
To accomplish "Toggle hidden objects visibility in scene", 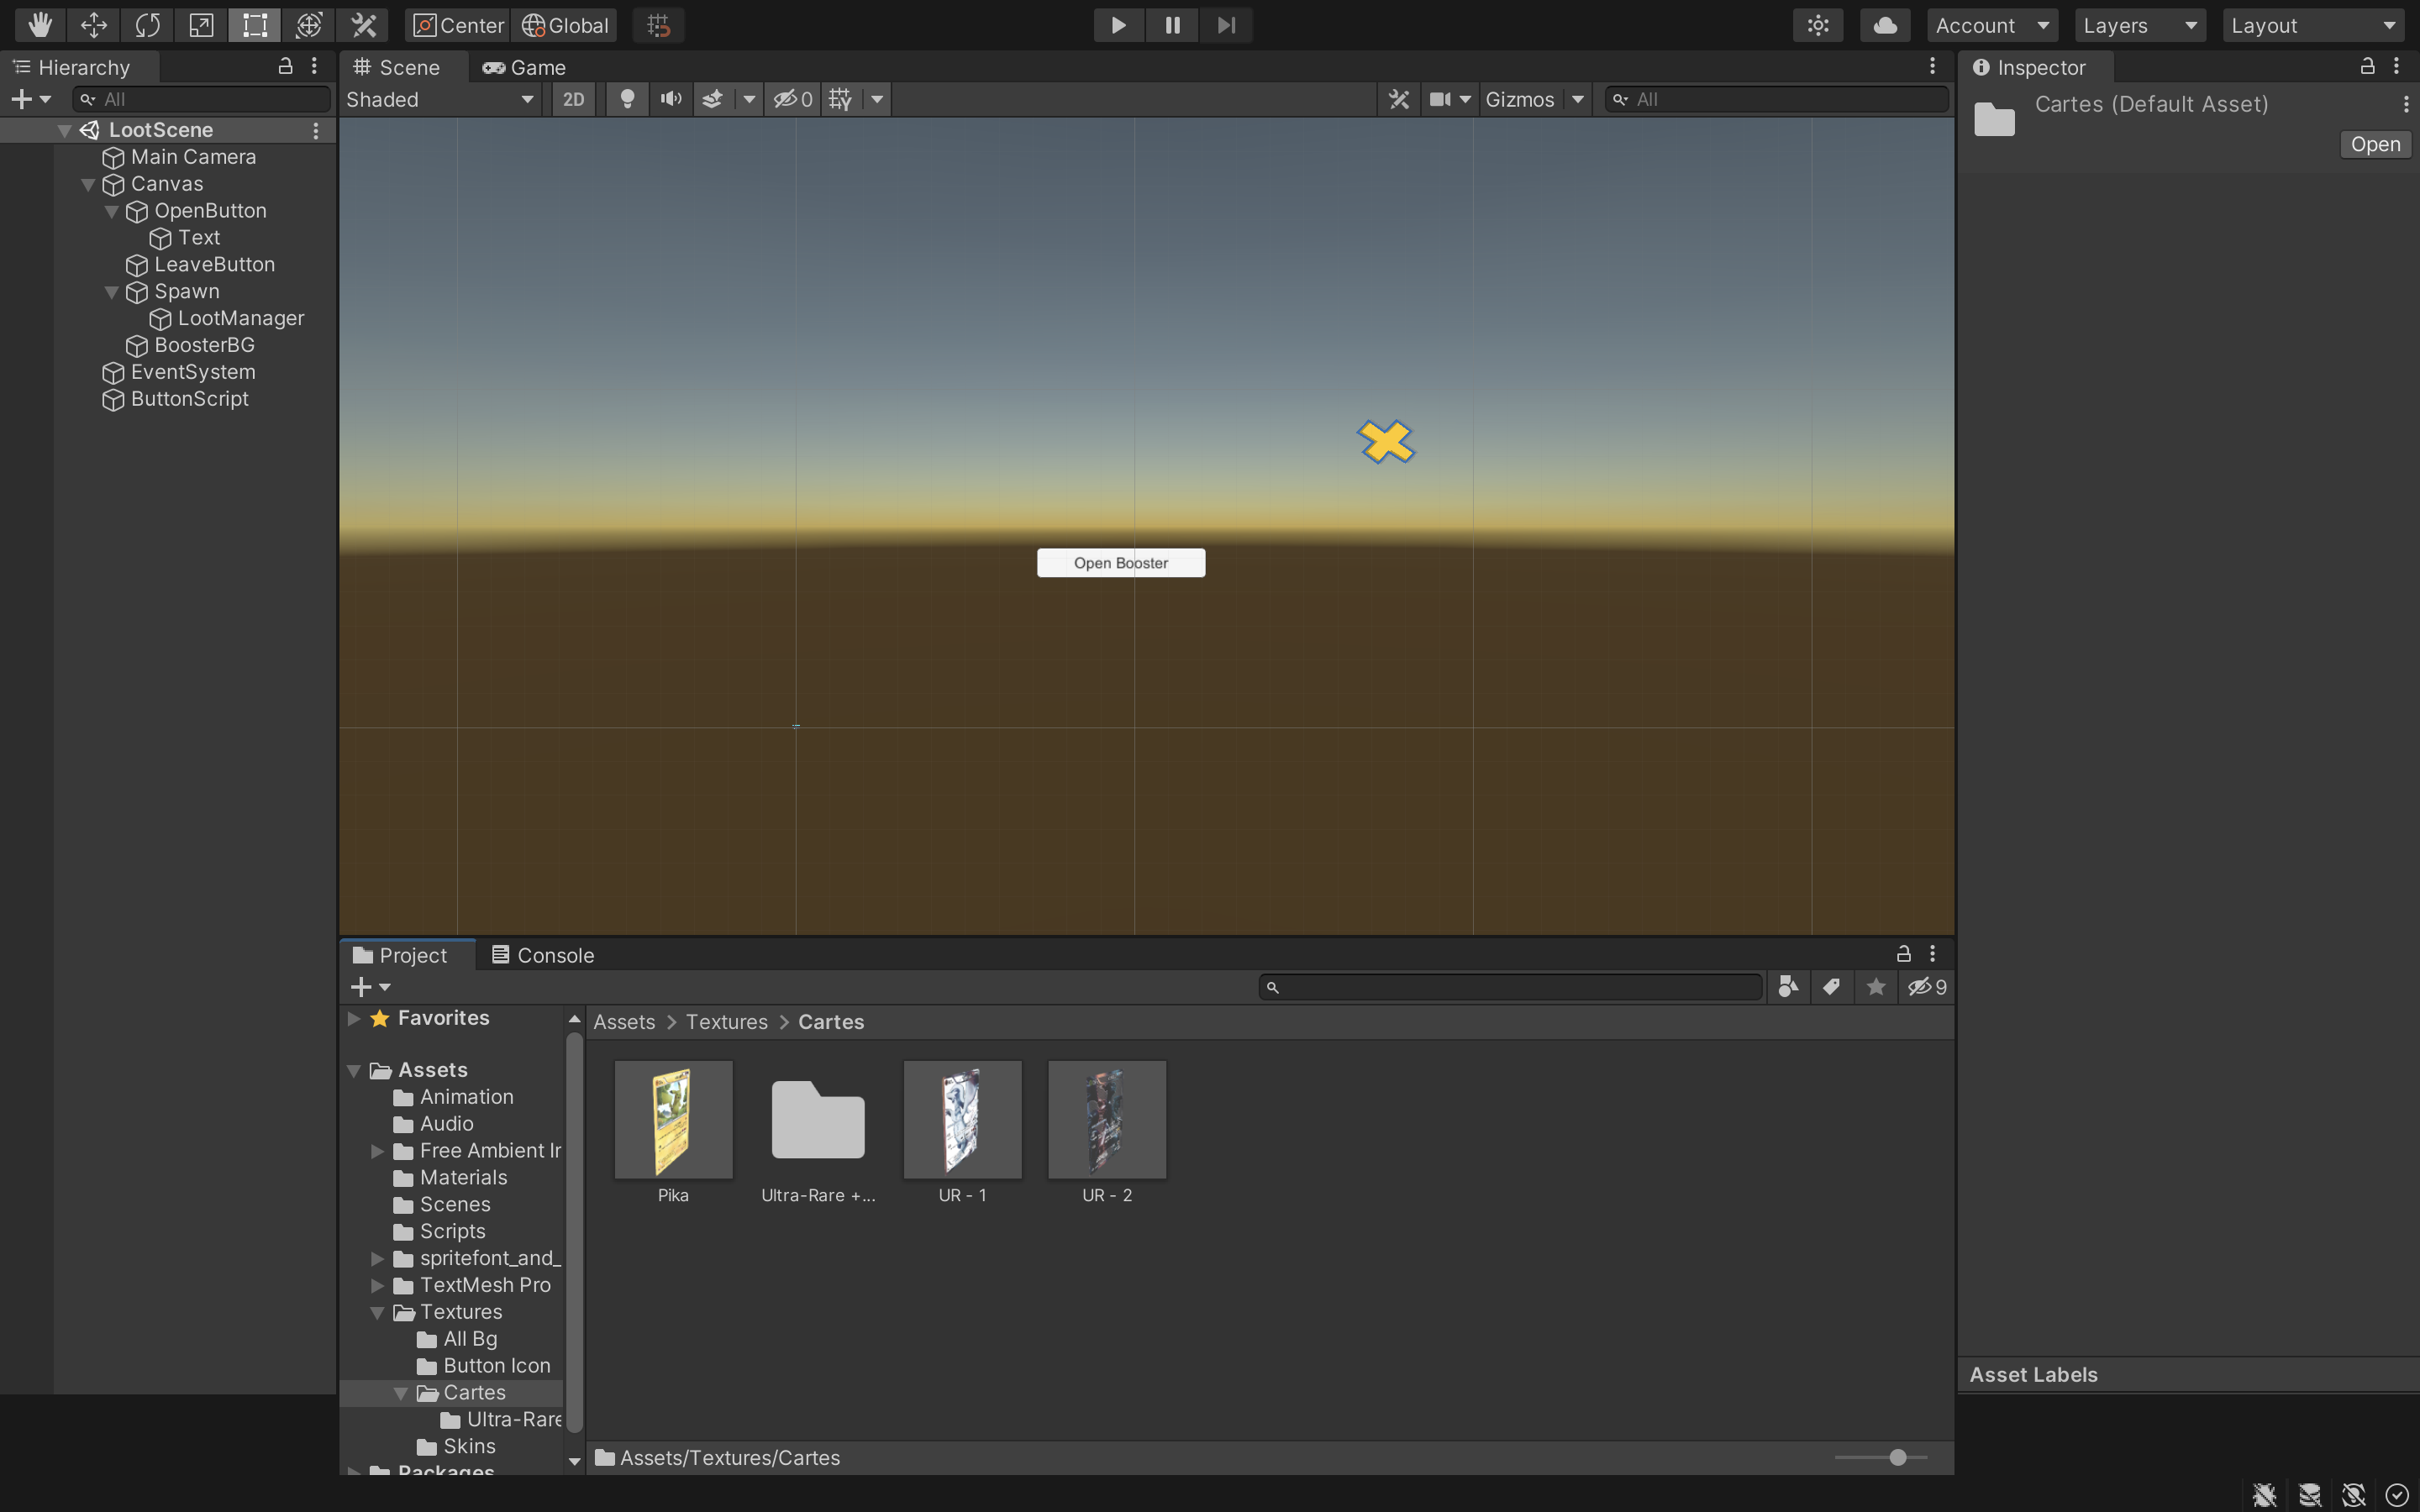I will tap(794, 99).
